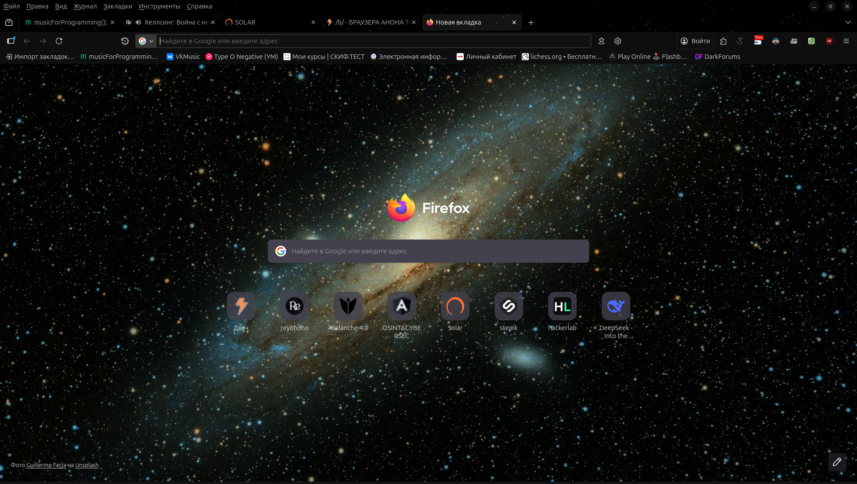Toggle the sidebar panel button
This screenshot has width=857, height=484.
pyautogui.click(x=11, y=41)
